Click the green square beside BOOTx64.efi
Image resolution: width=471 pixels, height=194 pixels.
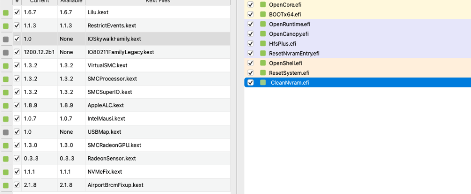click(x=263, y=14)
